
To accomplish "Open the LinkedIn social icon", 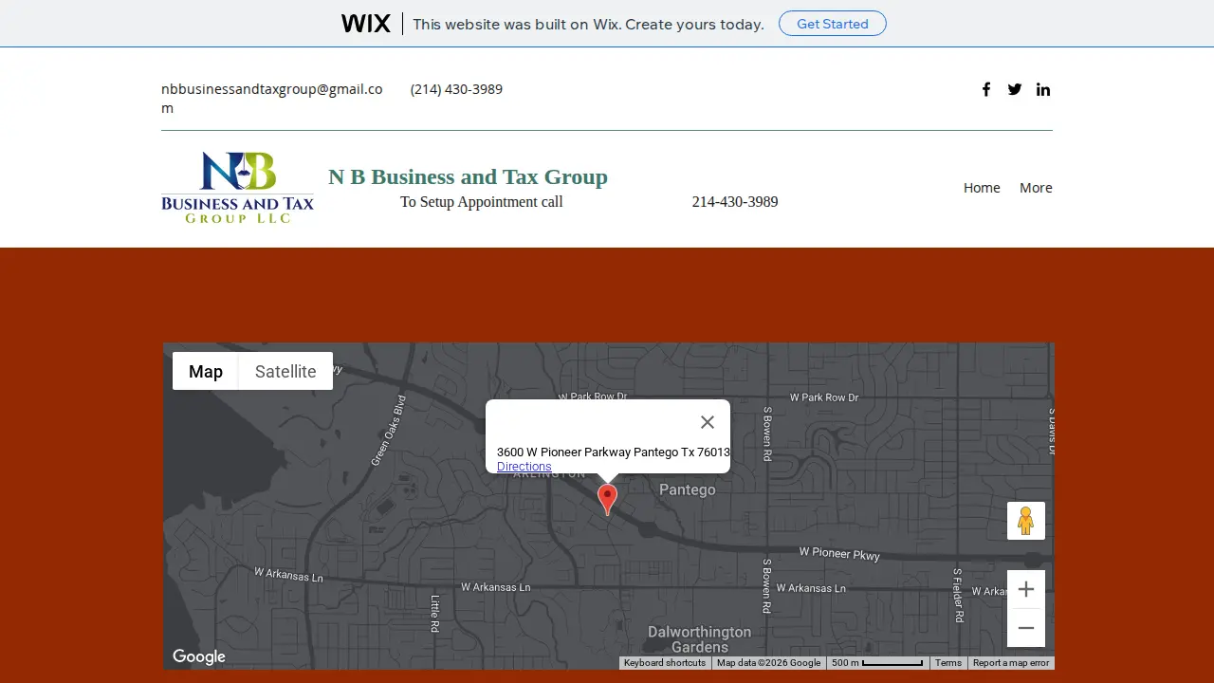I will [1043, 89].
